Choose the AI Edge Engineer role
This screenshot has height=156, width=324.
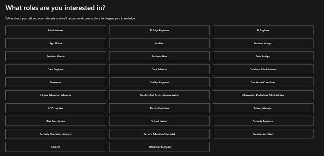pos(159,30)
